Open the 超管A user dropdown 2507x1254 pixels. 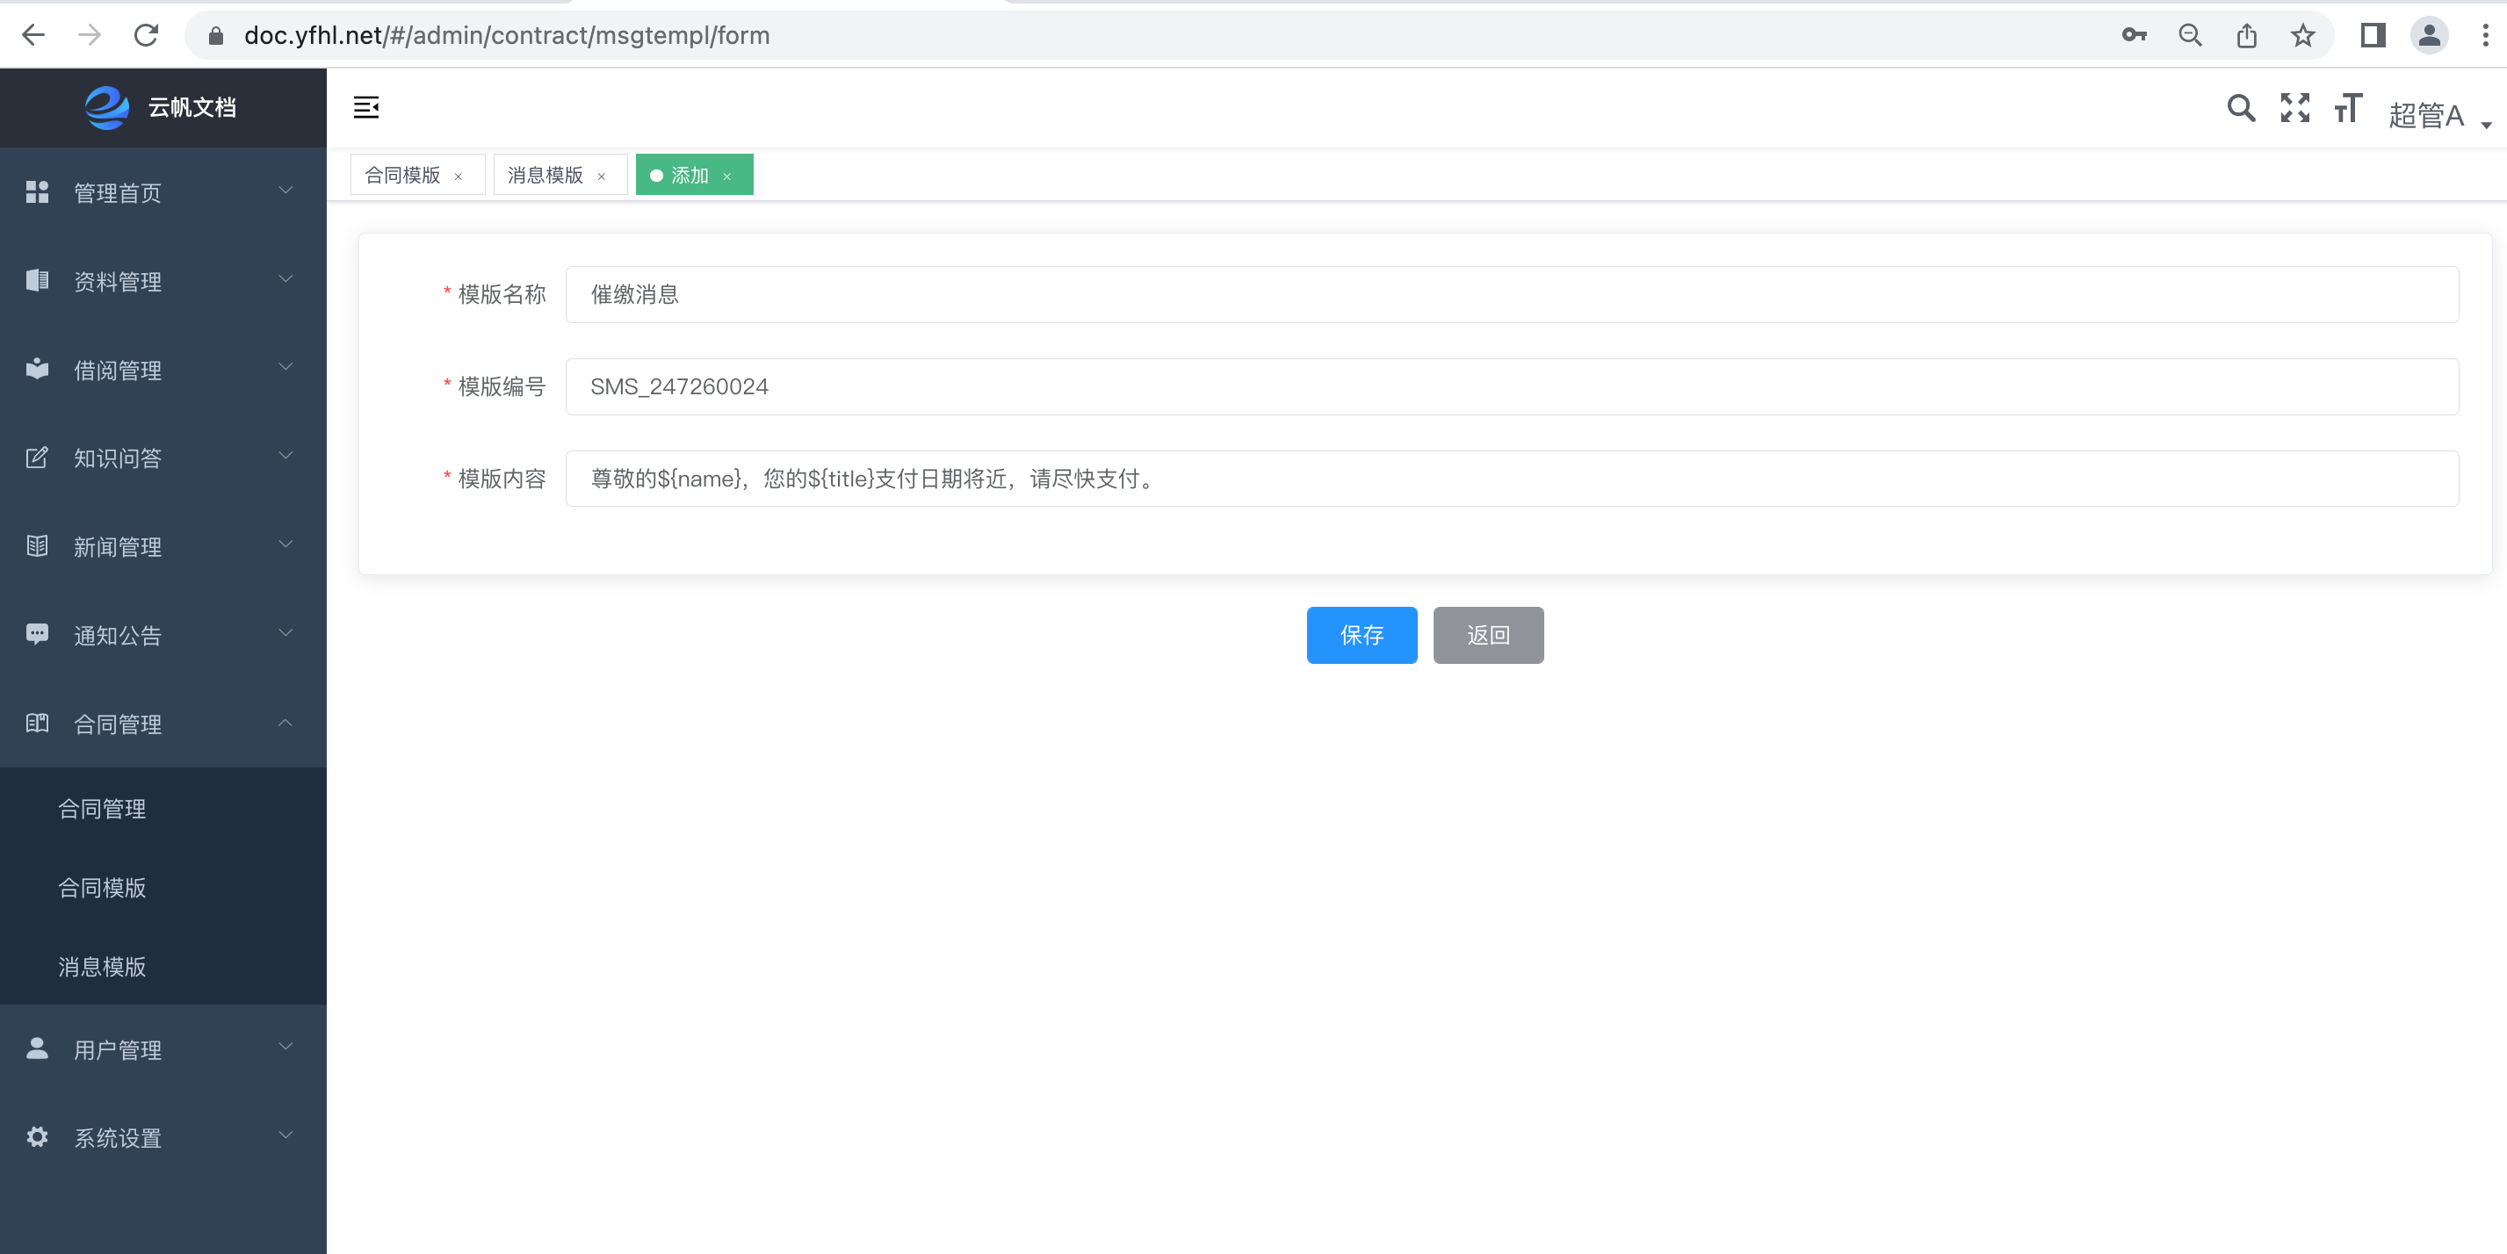click(x=2440, y=116)
